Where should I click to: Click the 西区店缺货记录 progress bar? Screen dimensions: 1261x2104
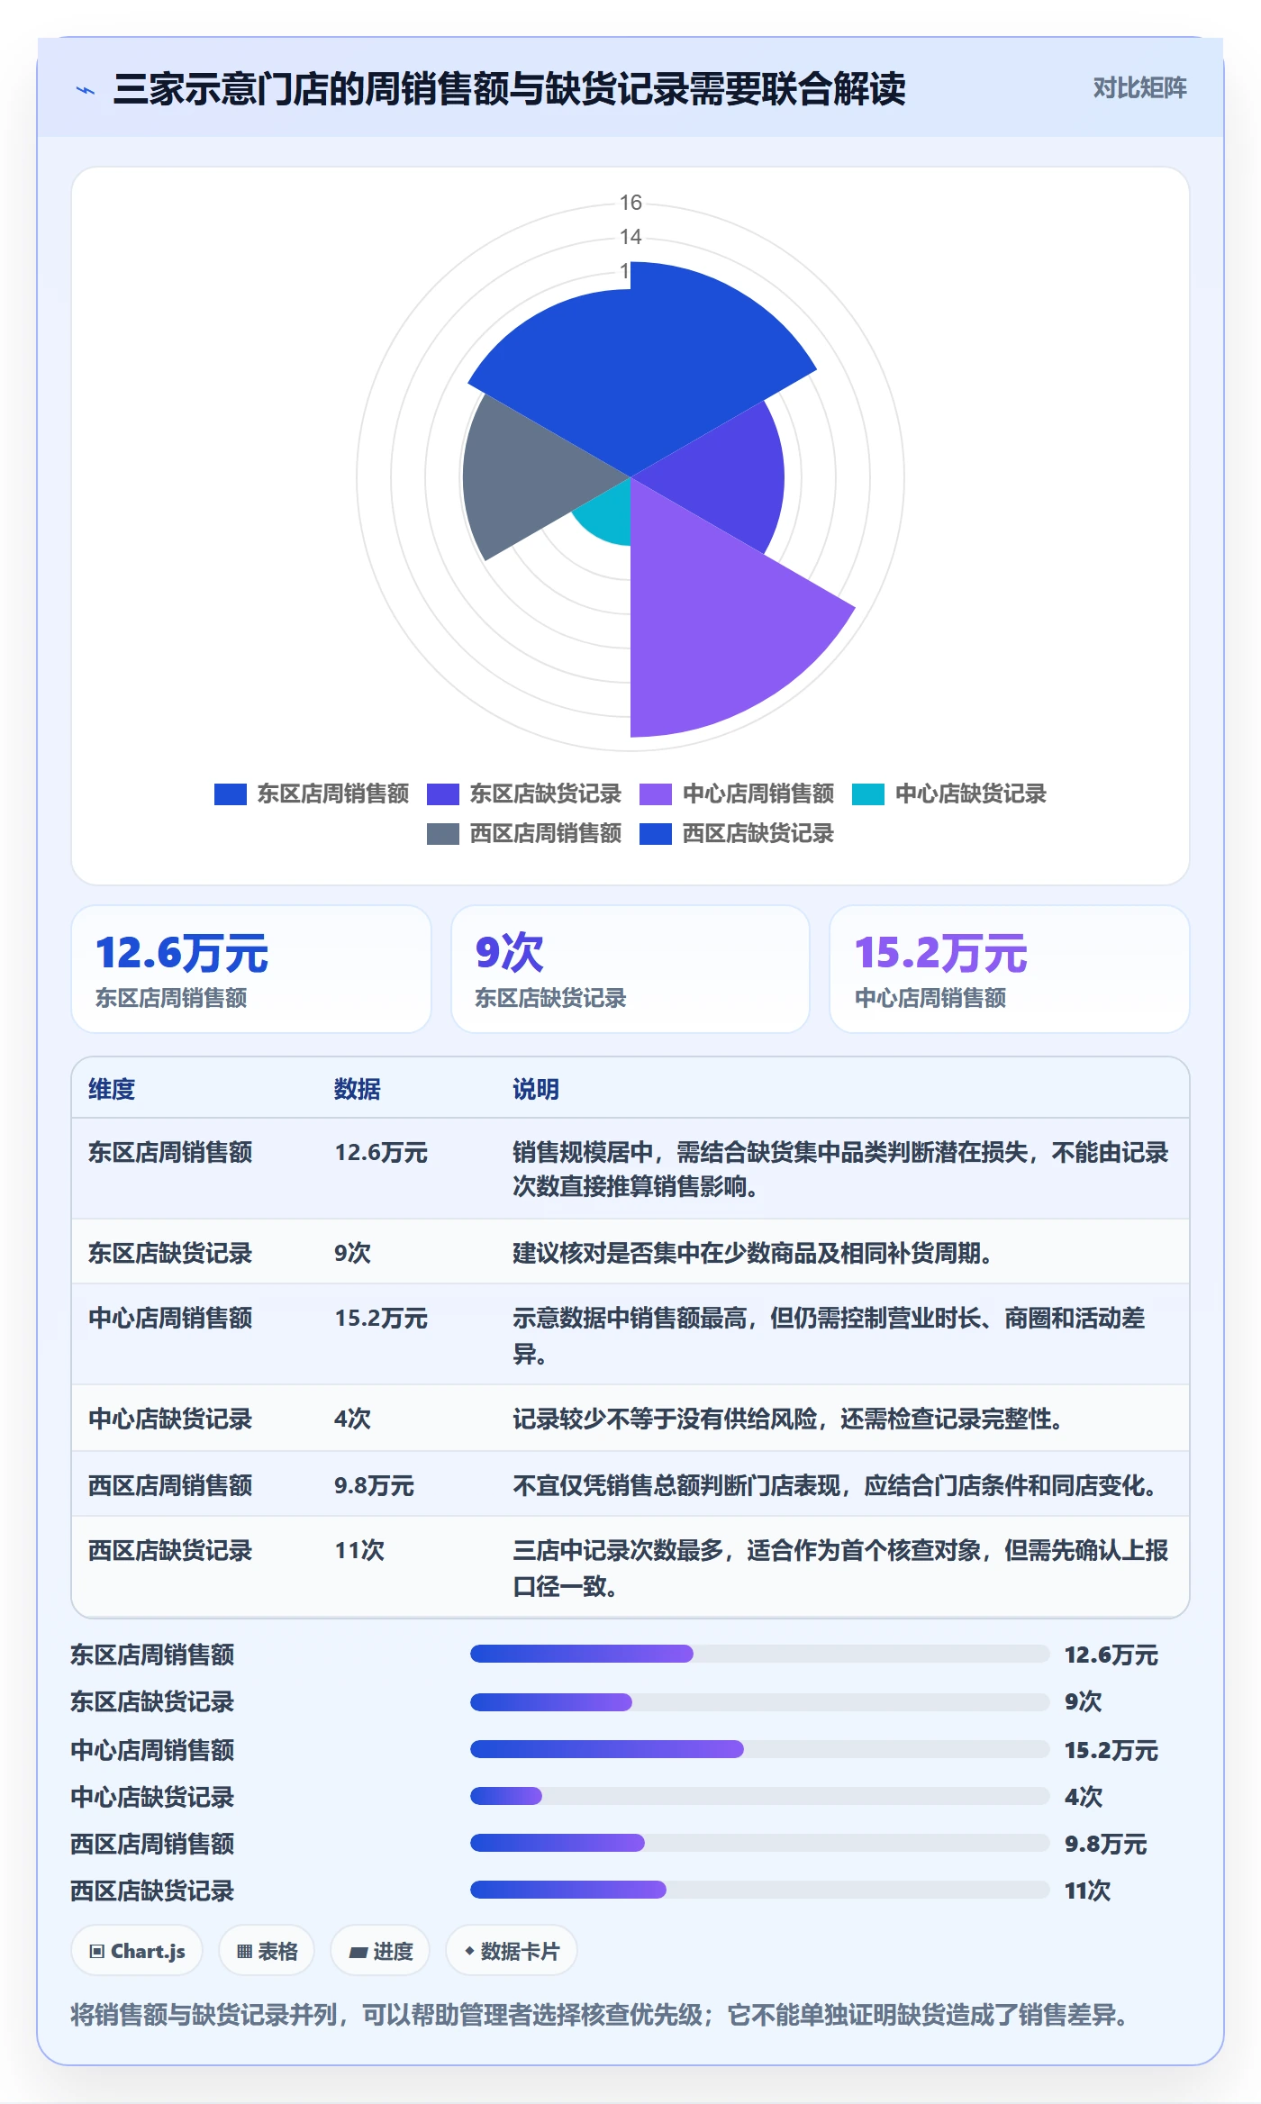click(x=760, y=1890)
